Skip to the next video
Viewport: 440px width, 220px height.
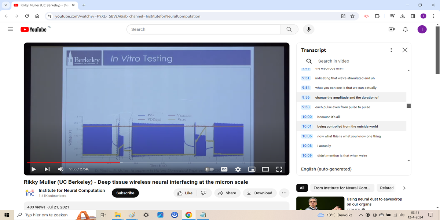47,169
